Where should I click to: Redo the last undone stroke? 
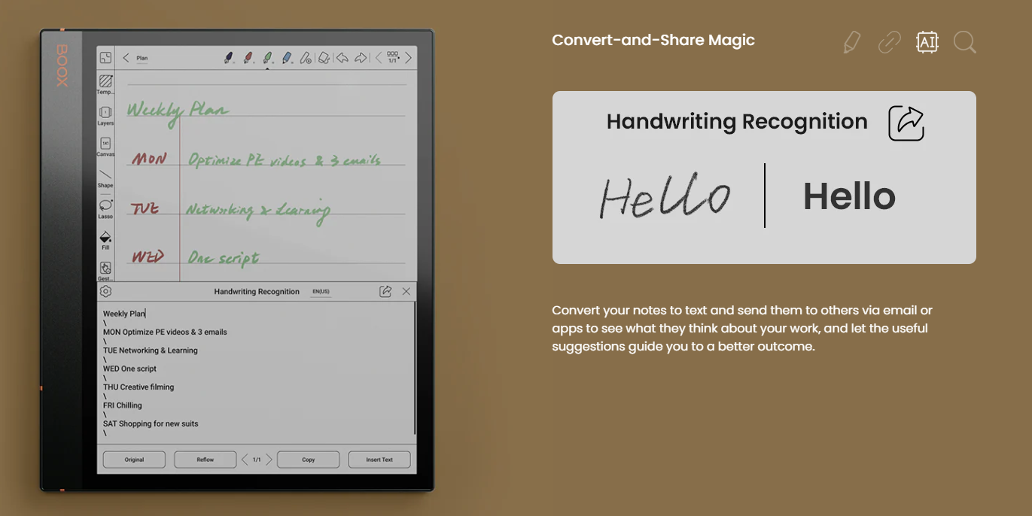[x=361, y=58]
